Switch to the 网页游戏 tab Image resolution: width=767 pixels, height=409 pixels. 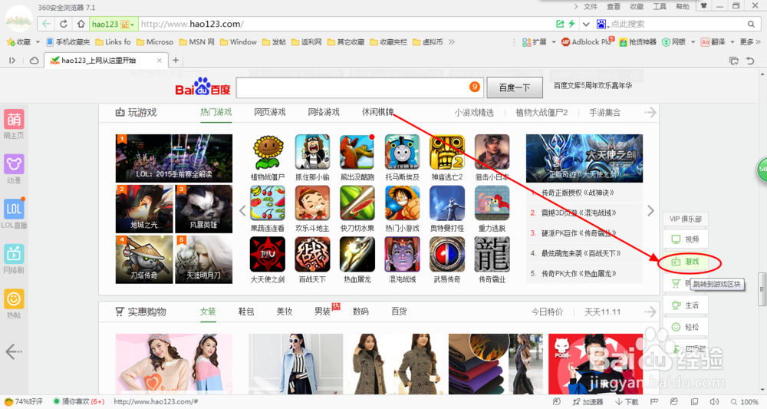pos(269,112)
